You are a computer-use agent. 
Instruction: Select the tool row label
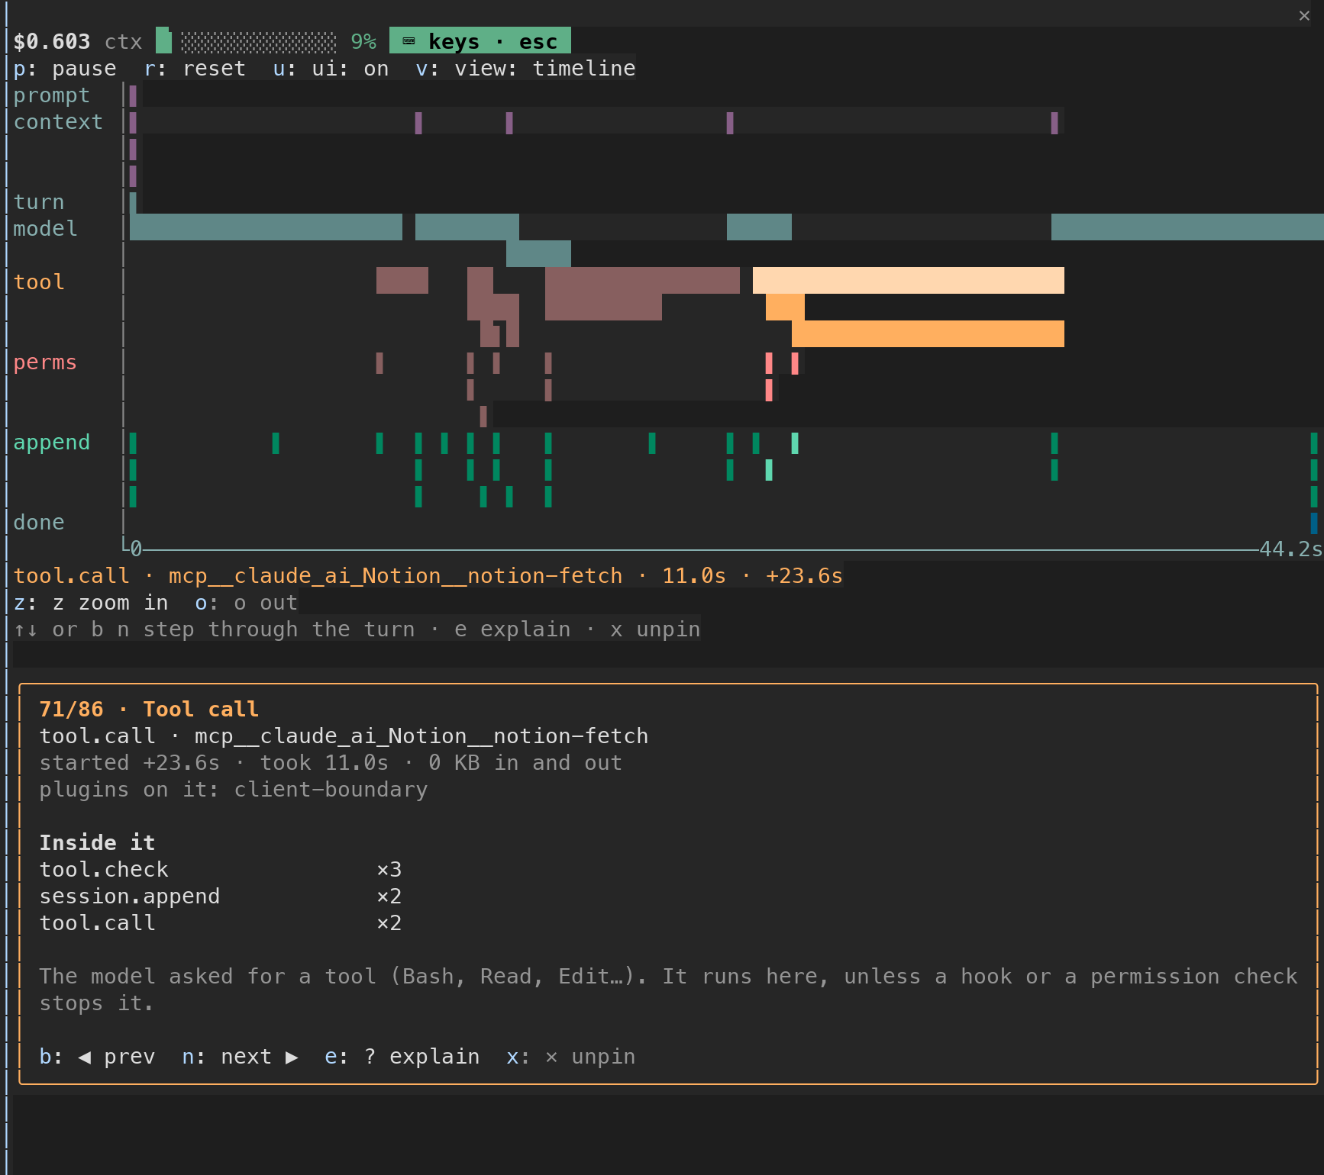click(x=39, y=282)
